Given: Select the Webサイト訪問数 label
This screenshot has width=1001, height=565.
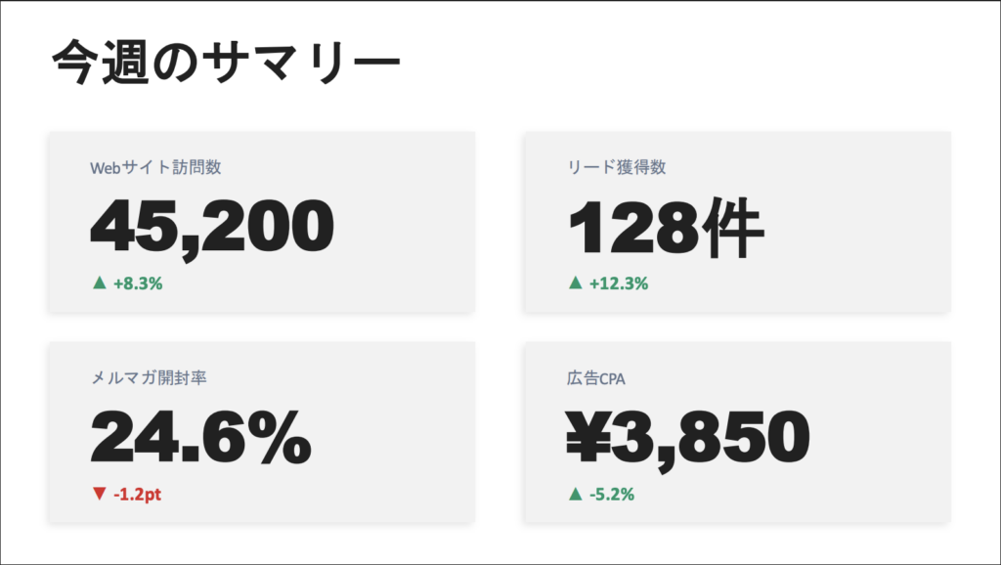Looking at the screenshot, I should 155,167.
